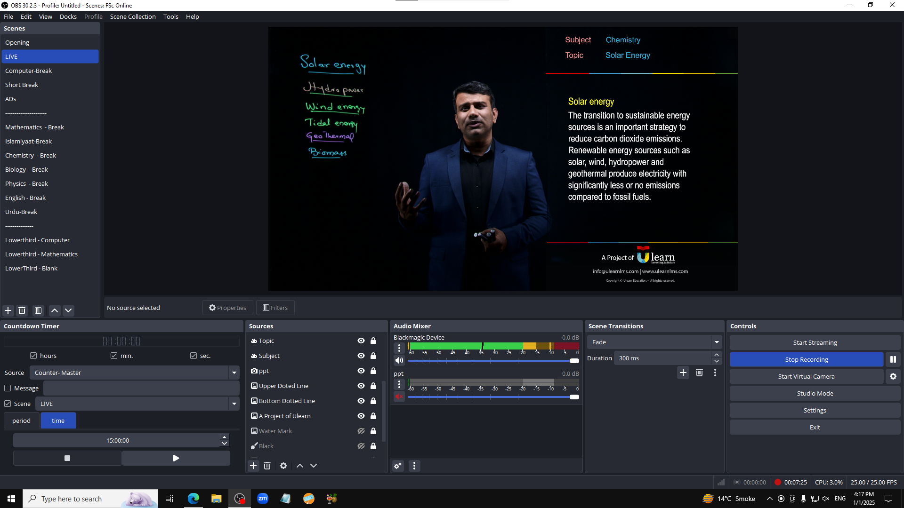Stop the countdown timer

(67, 458)
